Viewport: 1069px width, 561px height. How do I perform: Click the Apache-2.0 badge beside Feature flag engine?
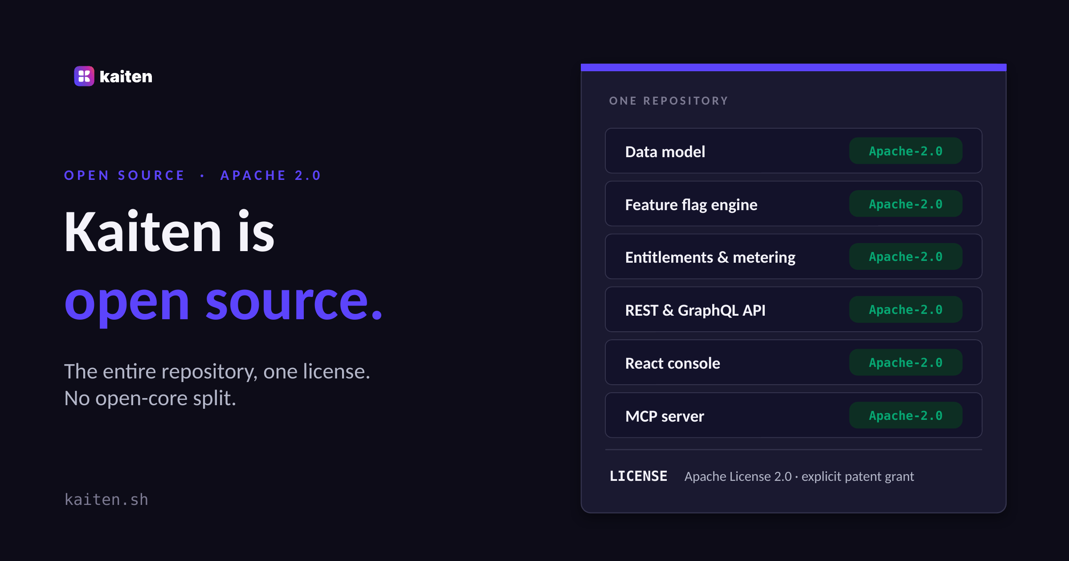click(x=906, y=204)
